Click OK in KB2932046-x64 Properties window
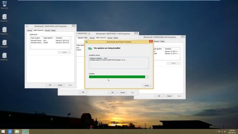 coord(159,96)
